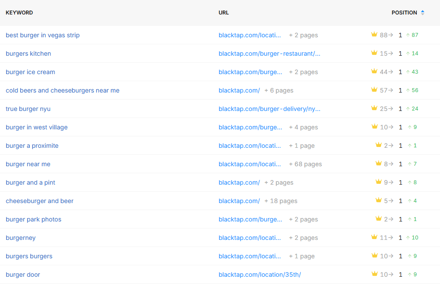
Task: Open keyword 'burgers burgers'
Action: pyautogui.click(x=29, y=256)
